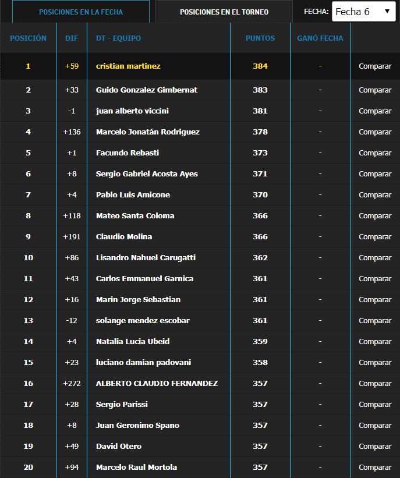
Task: Select team name Facundo Rebasti
Action: pyautogui.click(x=128, y=153)
